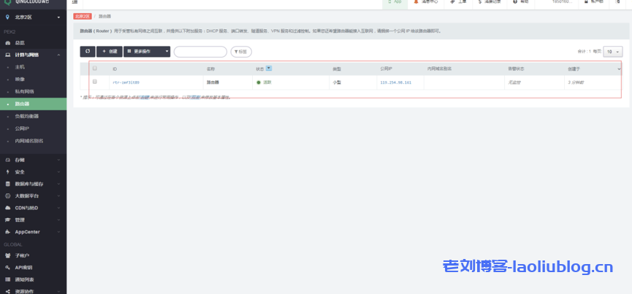Click the 状态 column filter icon
The height and width of the screenshot is (294, 632).
[x=269, y=69]
